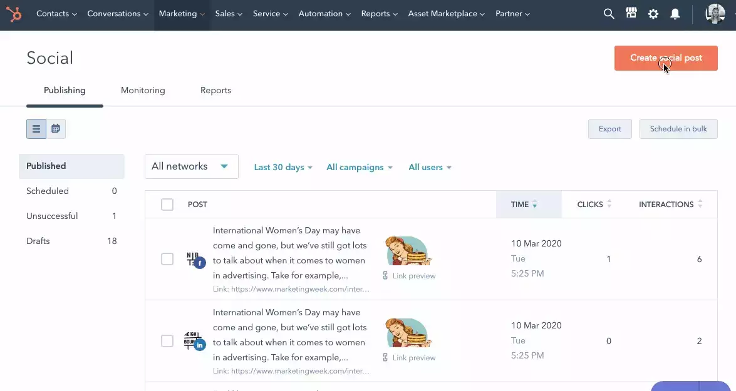Image resolution: width=736 pixels, height=391 pixels.
Task: Expand the Service menu
Action: 271,14
